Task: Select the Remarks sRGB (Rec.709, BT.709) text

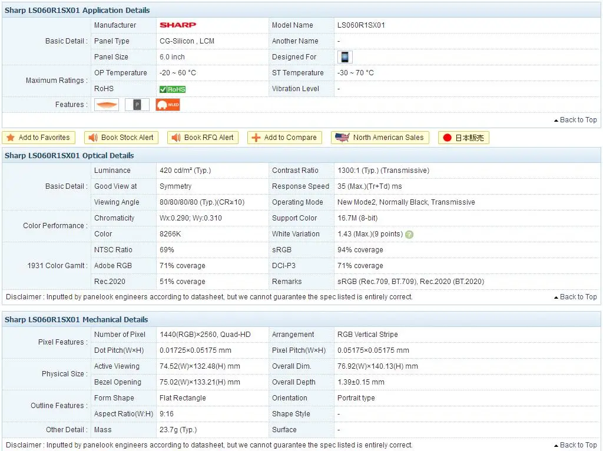Action: pyautogui.click(x=410, y=282)
